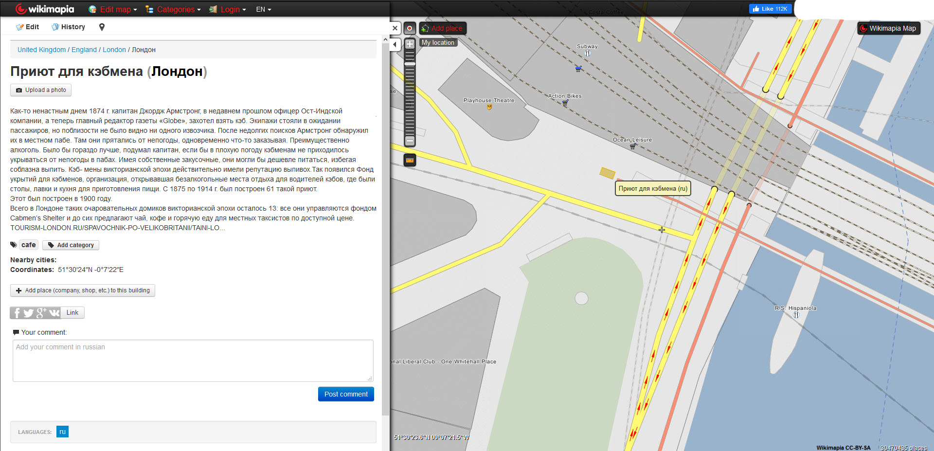
Task: Focus the comment text area
Action: click(193, 361)
